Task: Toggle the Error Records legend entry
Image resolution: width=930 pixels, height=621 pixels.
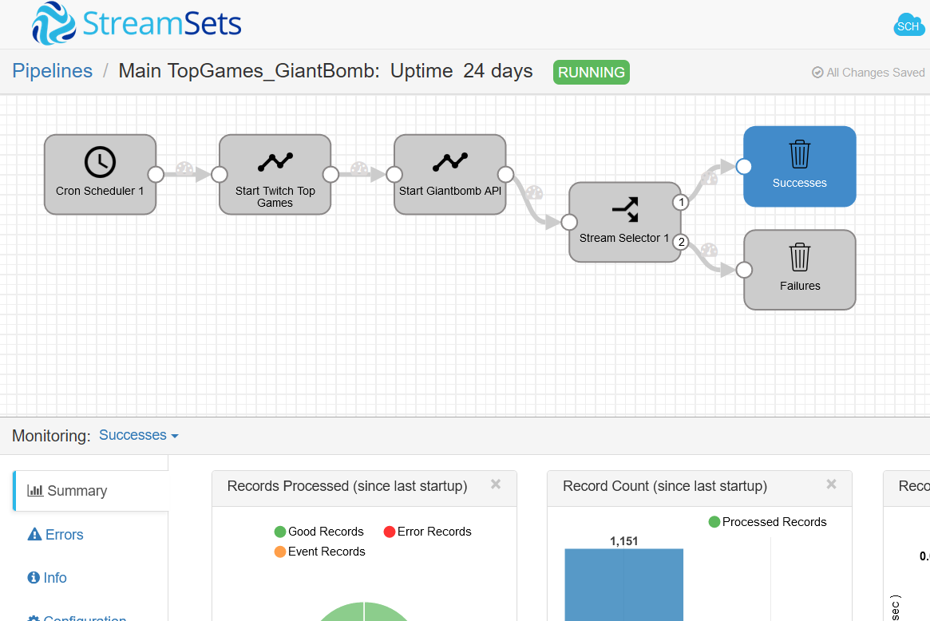Action: 428,532
